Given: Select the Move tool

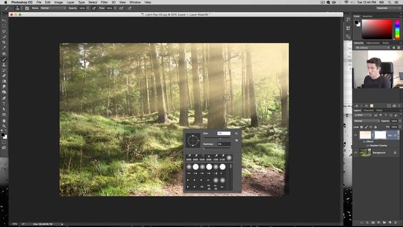Looking at the screenshot, I should (x=4, y=20).
